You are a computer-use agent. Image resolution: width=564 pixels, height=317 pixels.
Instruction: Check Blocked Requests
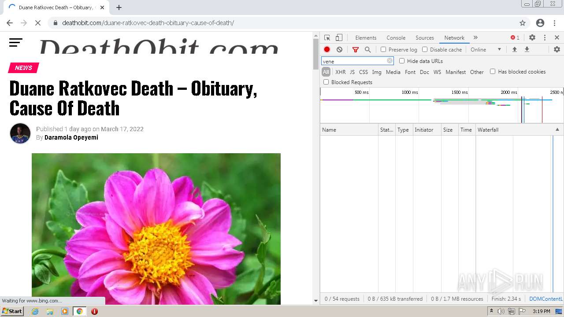click(326, 82)
